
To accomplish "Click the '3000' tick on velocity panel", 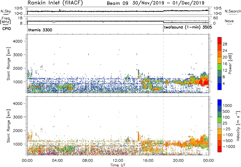I will tap(17, 117).
